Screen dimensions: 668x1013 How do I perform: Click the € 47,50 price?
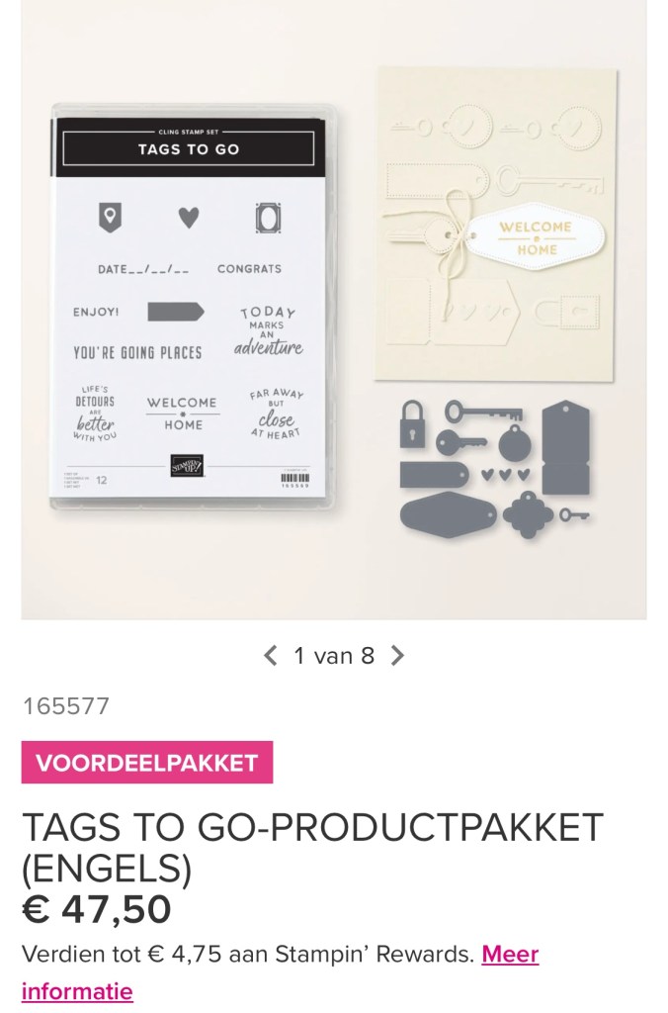pyautogui.click(x=97, y=909)
